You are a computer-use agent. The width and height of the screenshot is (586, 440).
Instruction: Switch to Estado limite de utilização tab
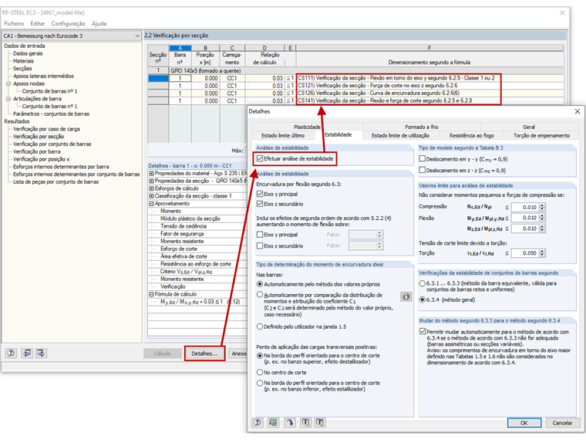tap(400, 135)
